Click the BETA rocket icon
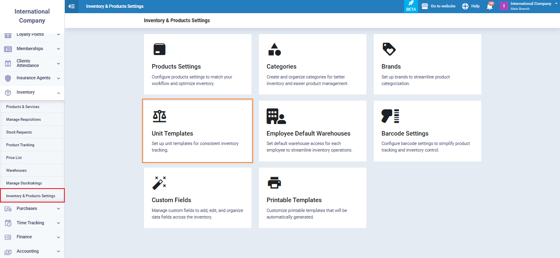Viewport: 560px width, 258px height. click(x=411, y=6)
